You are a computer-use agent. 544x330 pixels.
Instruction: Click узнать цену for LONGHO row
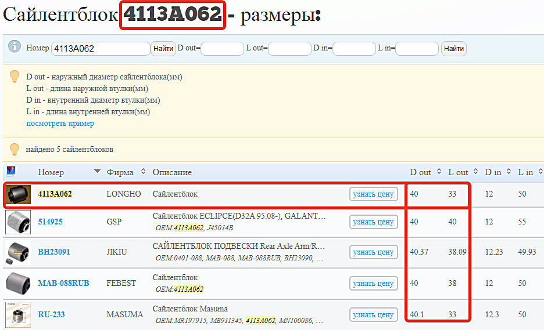(373, 194)
